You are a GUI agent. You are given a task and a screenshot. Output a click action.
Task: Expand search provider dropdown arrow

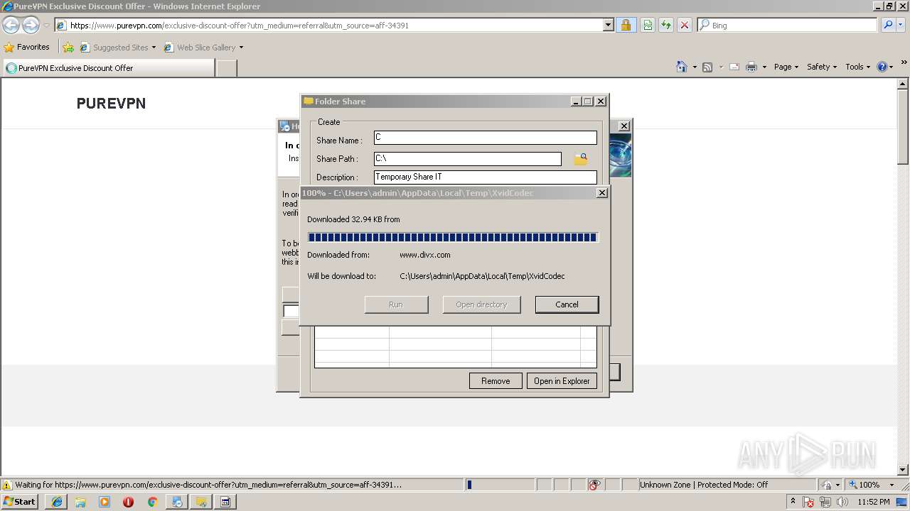click(x=901, y=25)
